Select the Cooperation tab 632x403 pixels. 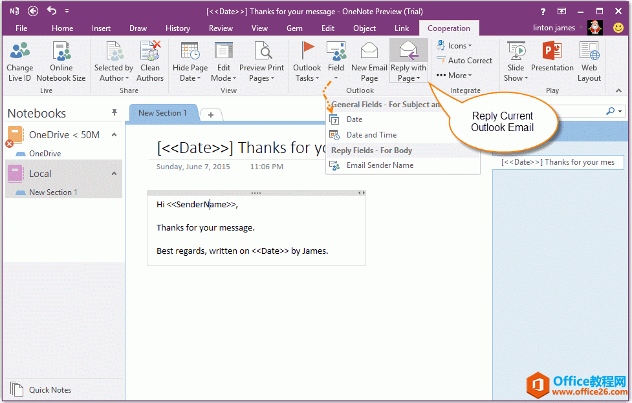[448, 28]
